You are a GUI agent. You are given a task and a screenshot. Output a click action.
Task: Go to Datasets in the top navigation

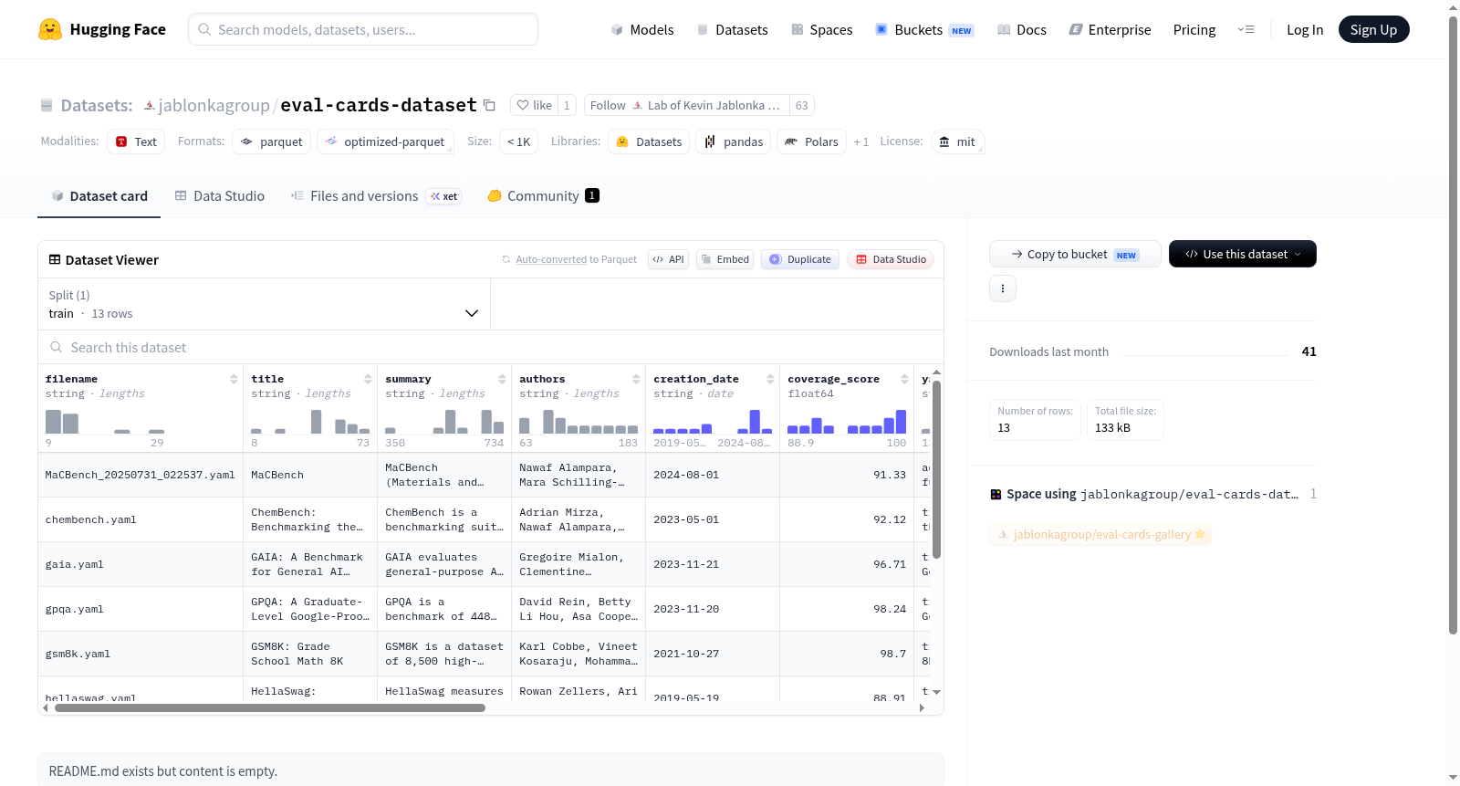[732, 29]
